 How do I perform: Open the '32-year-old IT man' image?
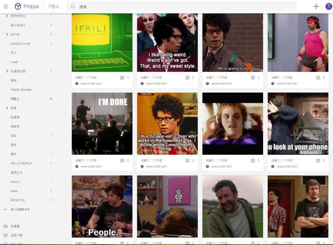coord(167,124)
